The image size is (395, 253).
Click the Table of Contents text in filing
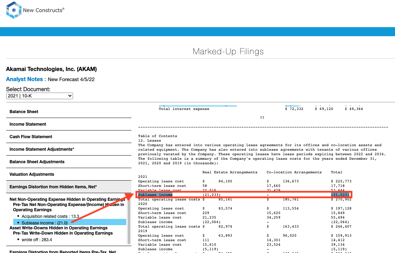[x=158, y=136]
